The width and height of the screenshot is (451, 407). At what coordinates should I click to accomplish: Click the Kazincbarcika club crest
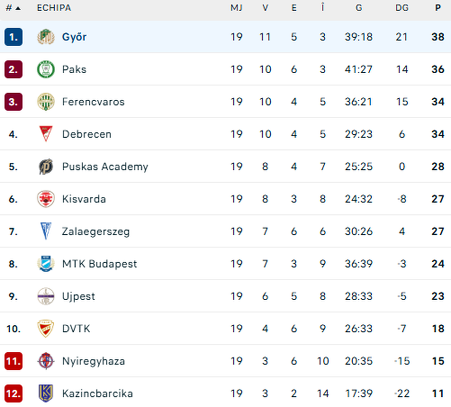tap(46, 393)
